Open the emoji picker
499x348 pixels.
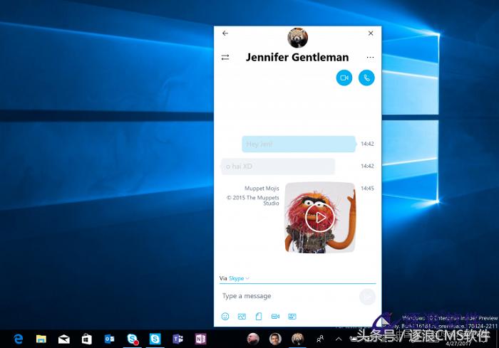point(225,316)
